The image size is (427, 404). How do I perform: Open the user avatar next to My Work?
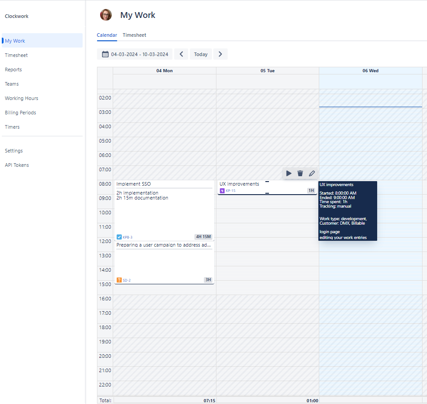[x=106, y=14]
